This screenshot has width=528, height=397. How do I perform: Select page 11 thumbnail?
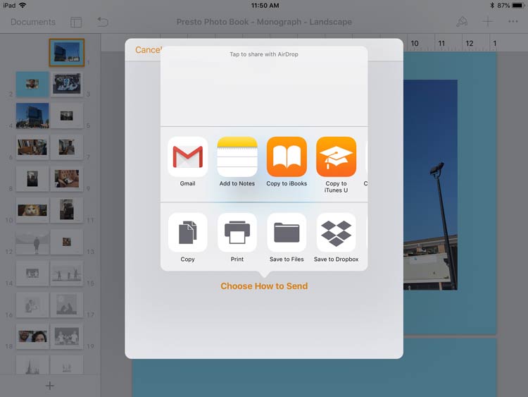(x=67, y=210)
